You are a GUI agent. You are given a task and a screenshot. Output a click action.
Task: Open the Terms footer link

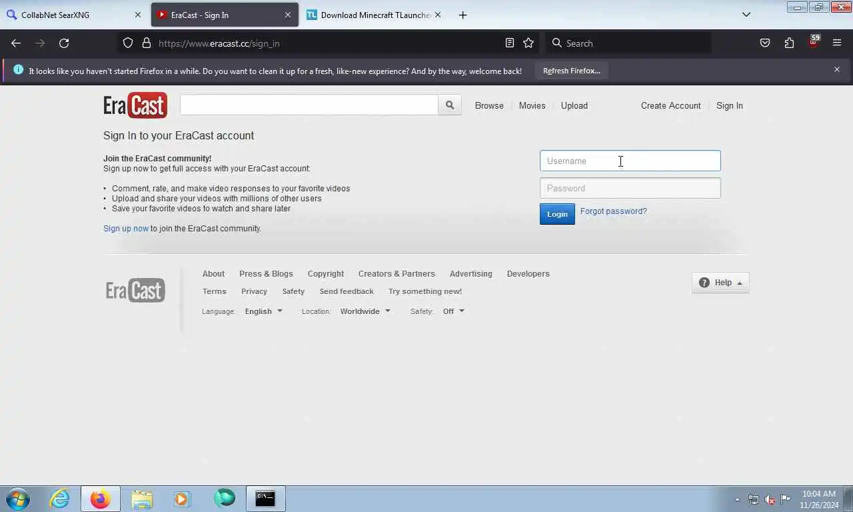click(215, 291)
